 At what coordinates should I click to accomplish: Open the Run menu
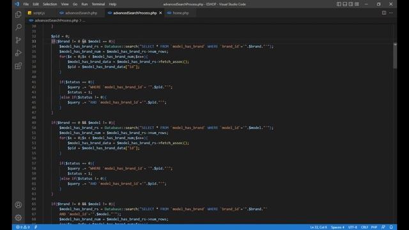coord(84,4)
